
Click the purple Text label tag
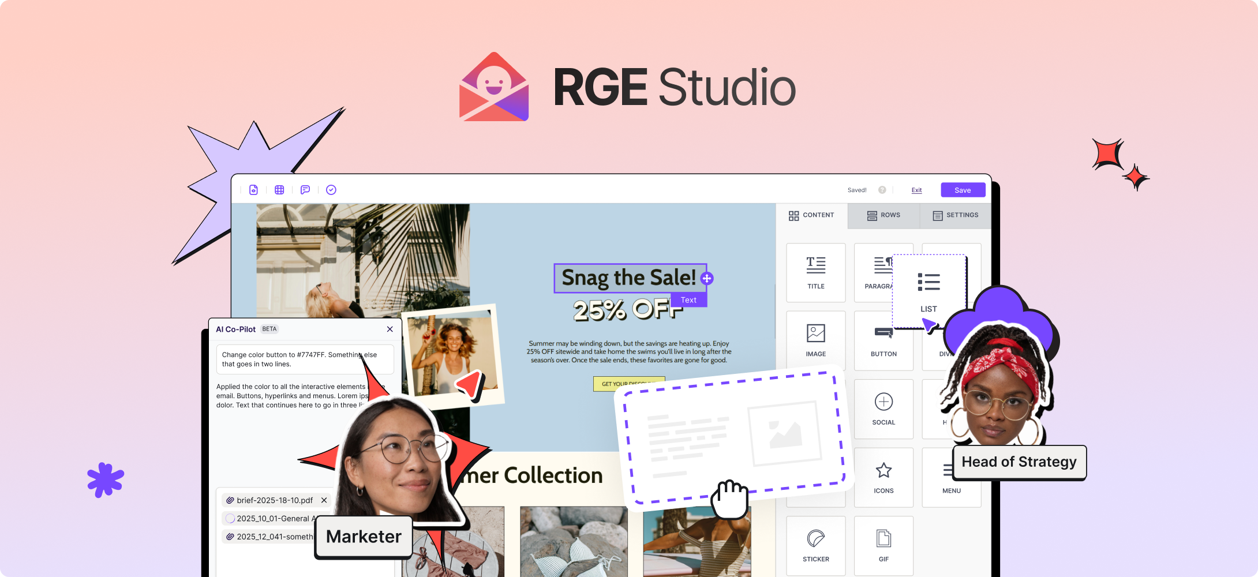(x=688, y=300)
